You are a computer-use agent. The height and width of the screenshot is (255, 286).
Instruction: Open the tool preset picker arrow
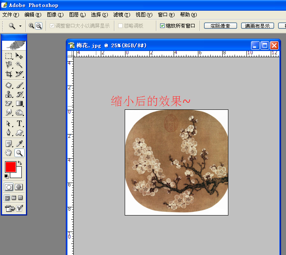click(20, 26)
